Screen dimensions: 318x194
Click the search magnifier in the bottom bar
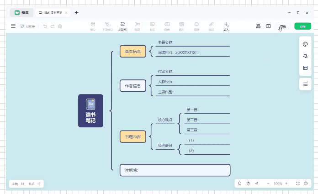tap(240, 184)
